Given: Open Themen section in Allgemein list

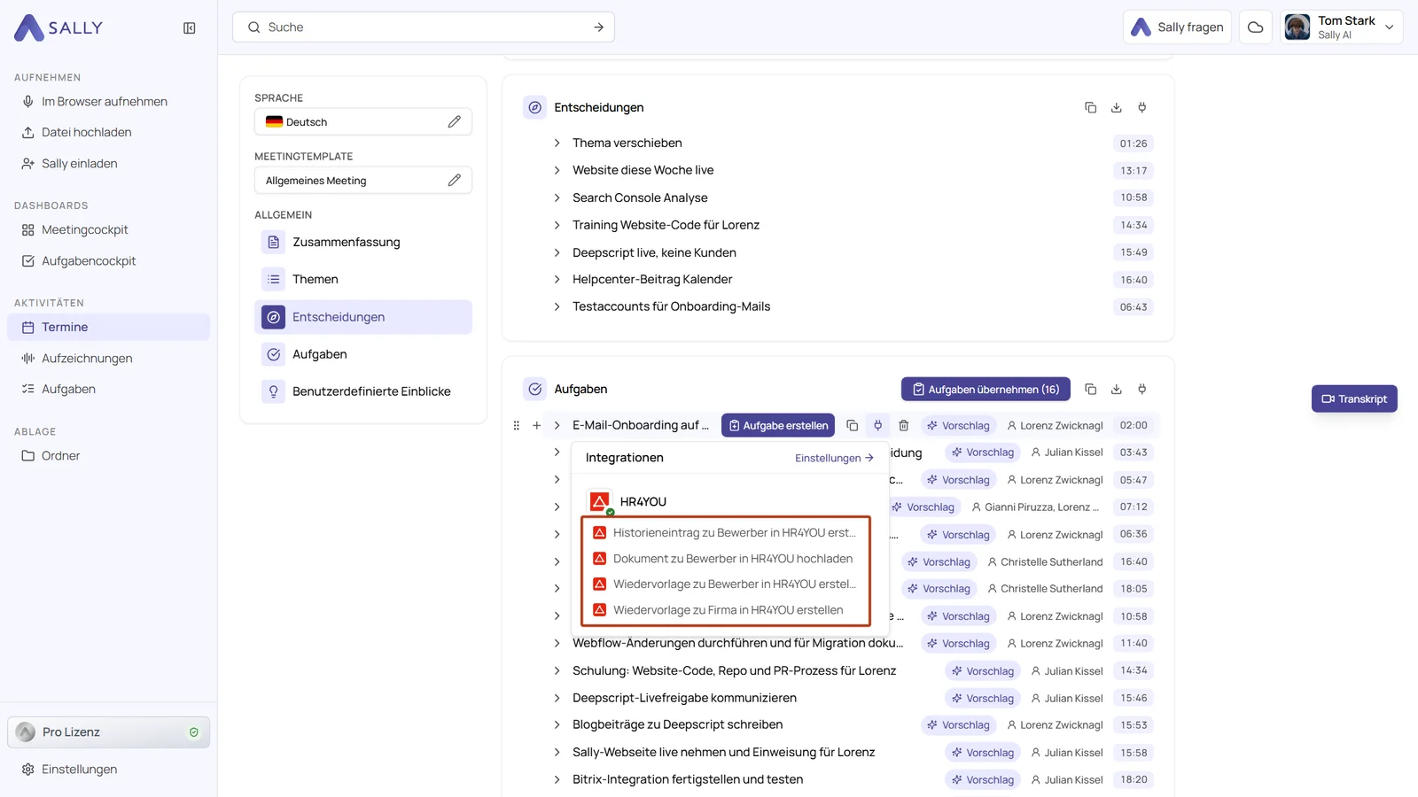Looking at the screenshot, I should point(363,280).
